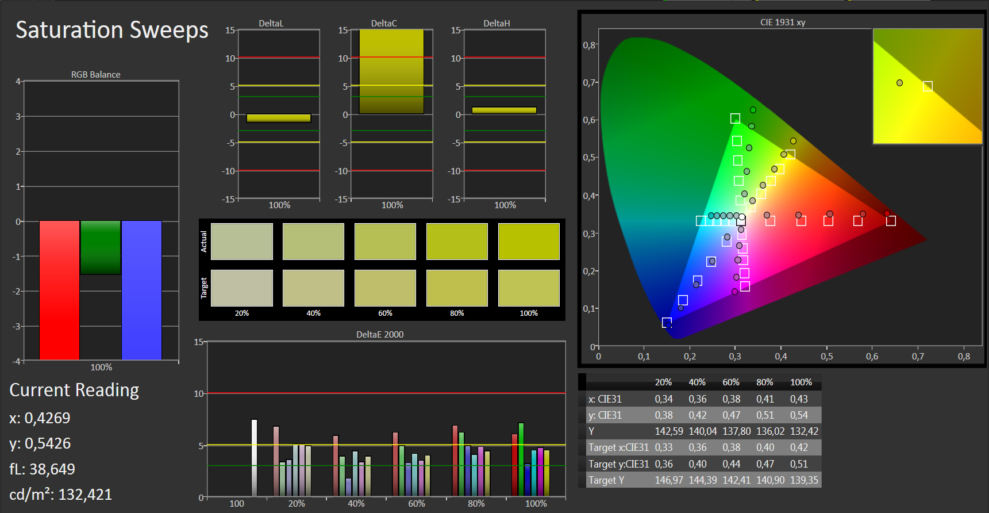This screenshot has height=513, width=989.
Task: Click the CIE 1931 xy chart title
Action: pyautogui.click(x=783, y=22)
